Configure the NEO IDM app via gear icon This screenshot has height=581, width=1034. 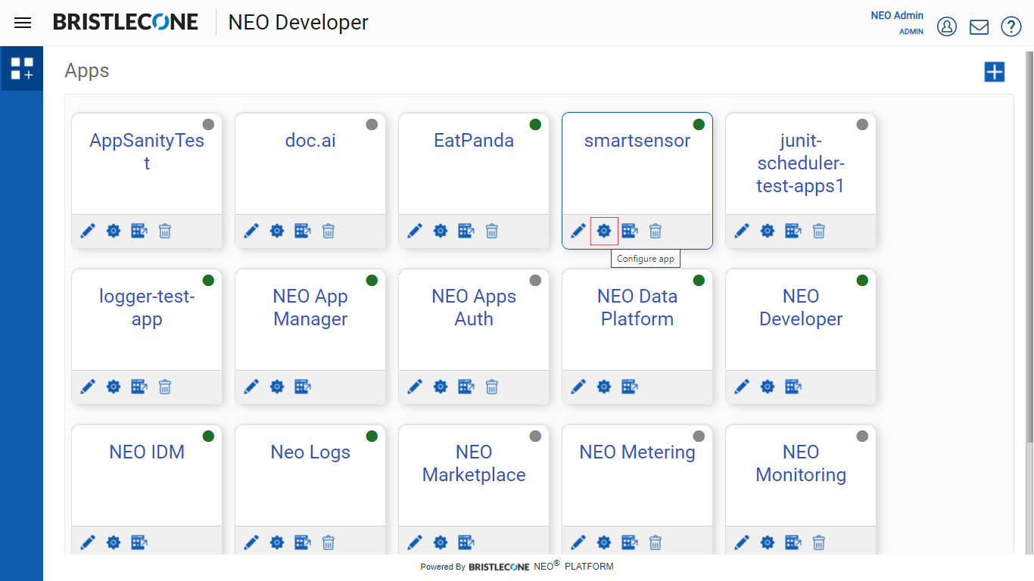[114, 542]
